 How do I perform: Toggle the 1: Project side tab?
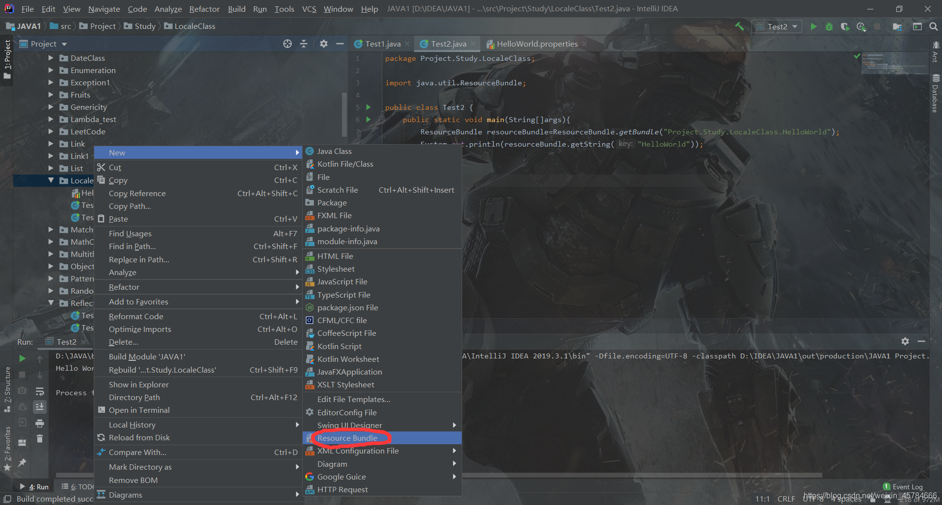(7, 59)
